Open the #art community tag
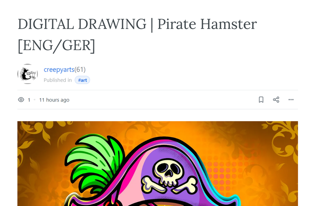Image resolution: width=320 pixels, height=206 pixels. click(82, 80)
